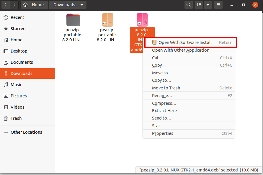Open Music in the sidebar
263x175 pixels.
pyautogui.click(x=27, y=85)
